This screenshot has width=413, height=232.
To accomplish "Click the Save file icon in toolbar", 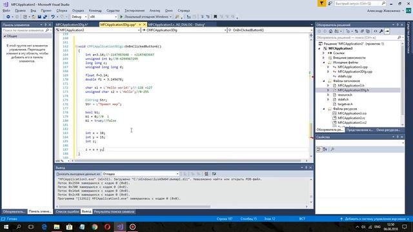I will click(39, 17).
